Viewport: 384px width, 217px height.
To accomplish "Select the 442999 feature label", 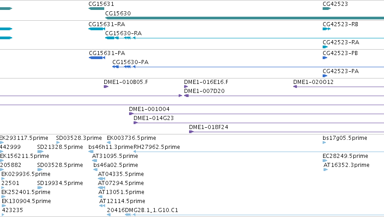I will coord(10,147).
